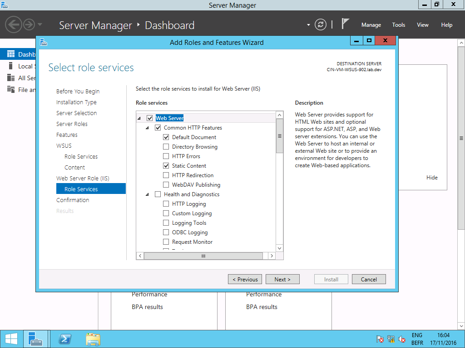
Task: Click the role services vertical scrollbar thumb
Action: 279,136
